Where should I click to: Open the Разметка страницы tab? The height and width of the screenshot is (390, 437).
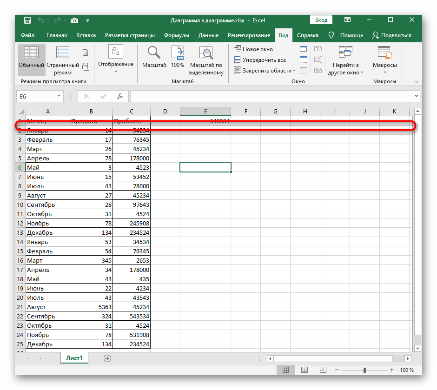[x=130, y=35]
